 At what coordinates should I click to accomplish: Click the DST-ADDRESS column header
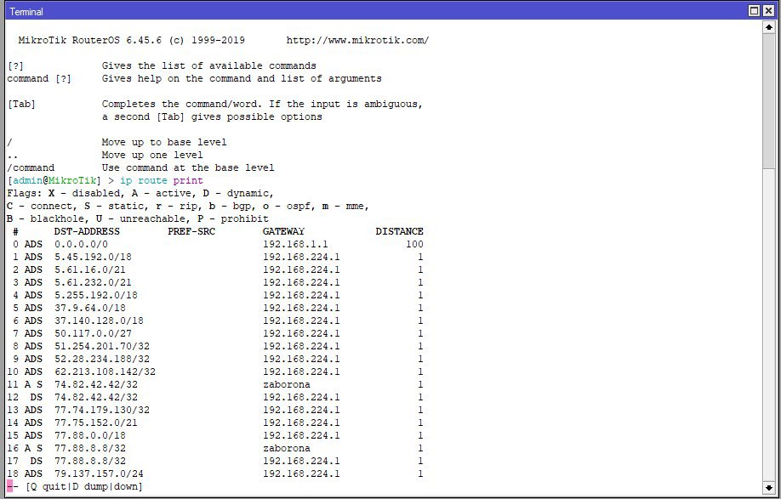(87, 231)
